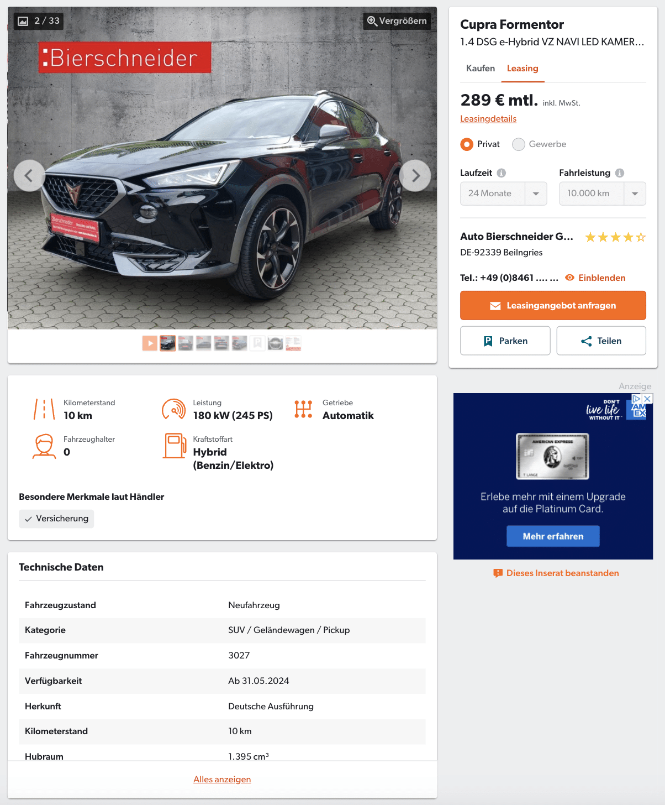Open the 10.000 km Fahrleistung dropdown
665x805 pixels.
tap(603, 194)
